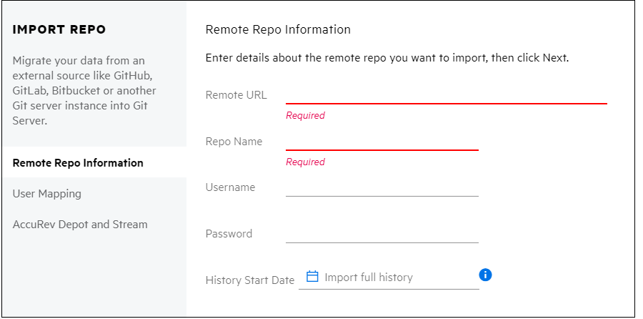Go to AccuRev Depot and Stream step

coord(80,225)
